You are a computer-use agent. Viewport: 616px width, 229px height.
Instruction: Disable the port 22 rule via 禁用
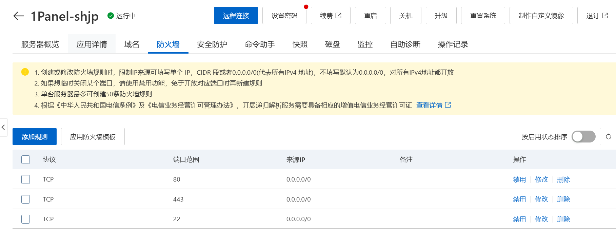[519, 219]
